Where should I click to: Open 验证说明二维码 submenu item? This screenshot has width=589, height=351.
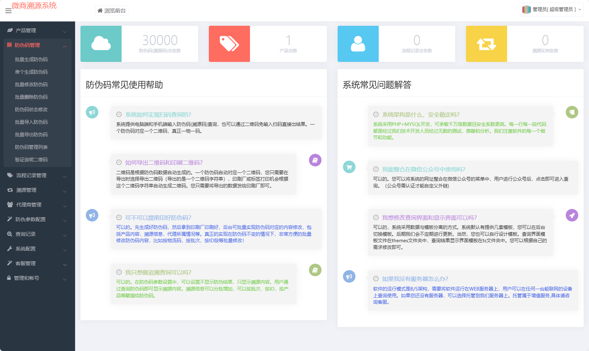[x=31, y=160]
